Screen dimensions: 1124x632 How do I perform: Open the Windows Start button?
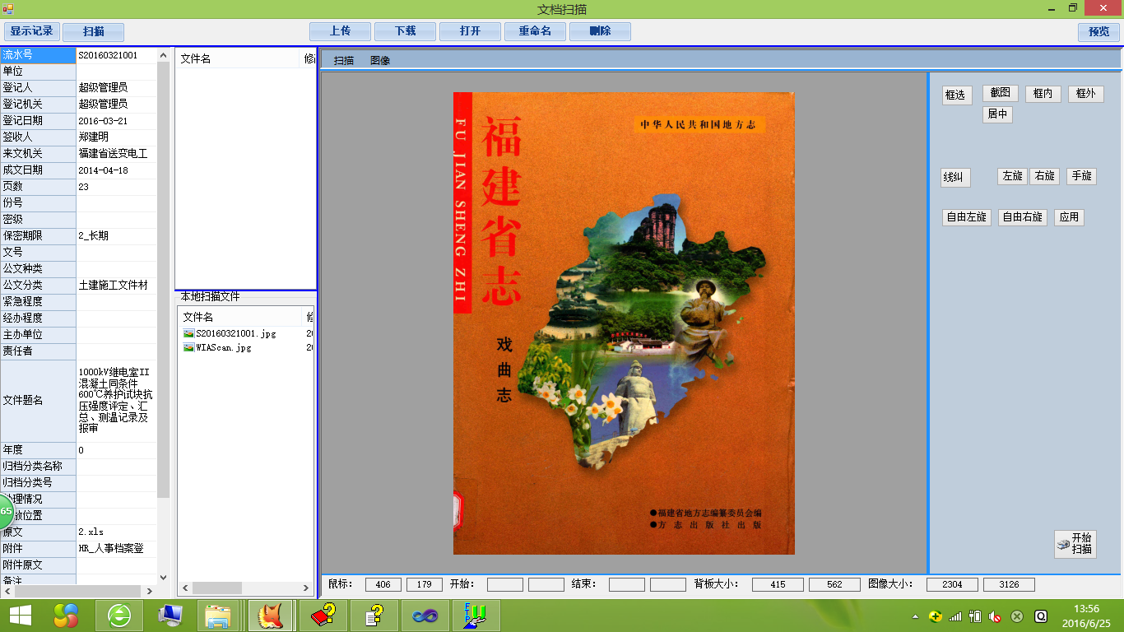click(x=21, y=616)
